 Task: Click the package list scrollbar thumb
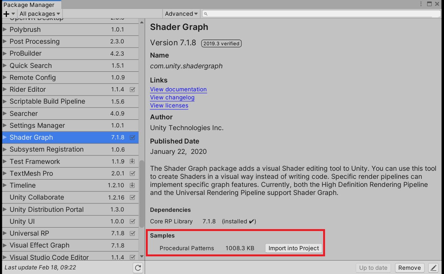(x=142, y=194)
